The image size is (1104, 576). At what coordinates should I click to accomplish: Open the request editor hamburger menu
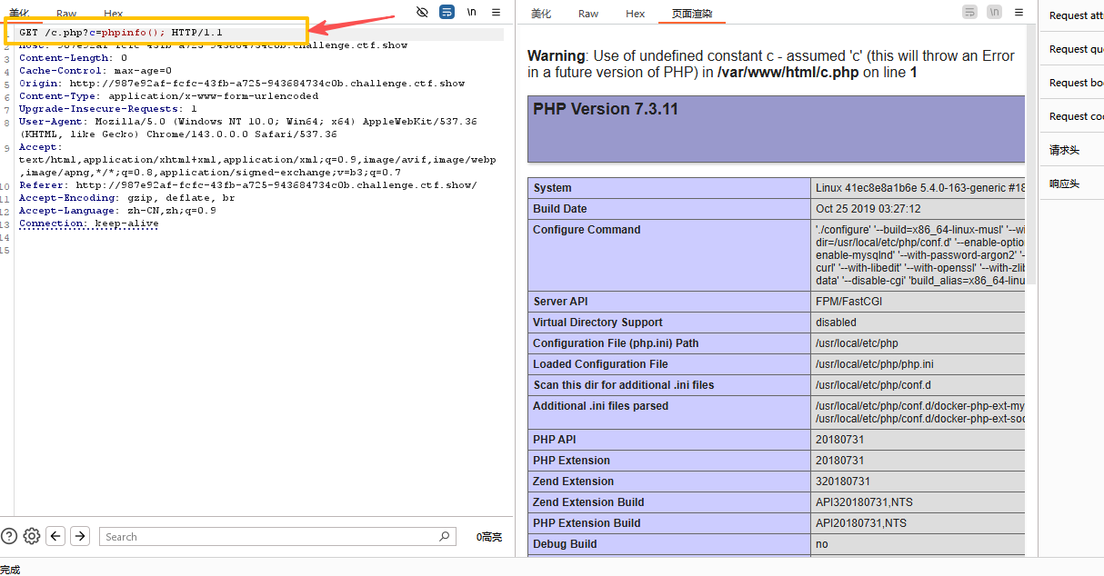pyautogui.click(x=496, y=12)
